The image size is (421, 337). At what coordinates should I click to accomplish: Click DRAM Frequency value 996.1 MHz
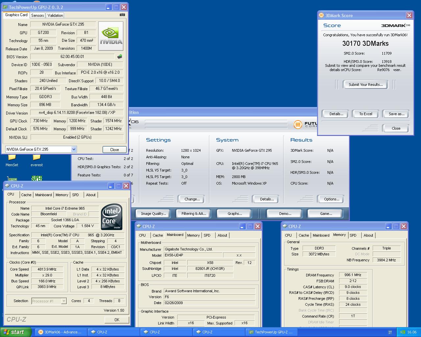[353, 275]
